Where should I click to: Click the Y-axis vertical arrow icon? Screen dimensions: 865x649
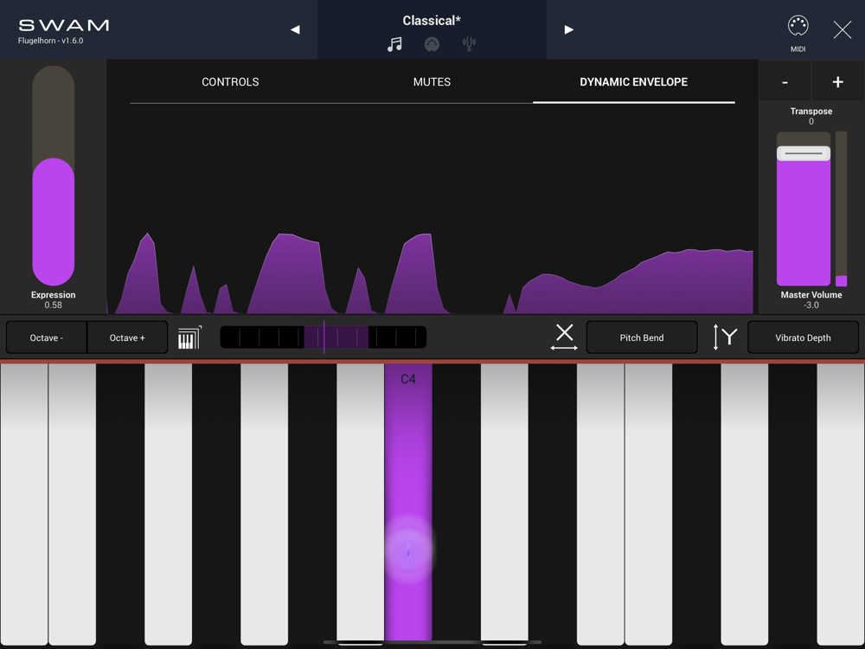725,337
